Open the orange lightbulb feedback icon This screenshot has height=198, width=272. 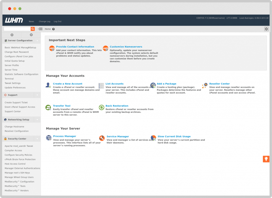coord(266,159)
